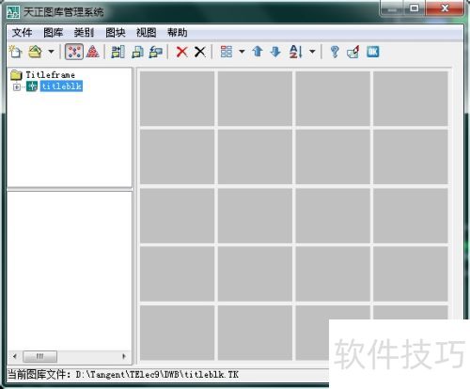The image size is (470, 389).
Task: Expand the titleblk tree node
Action: (x=17, y=86)
